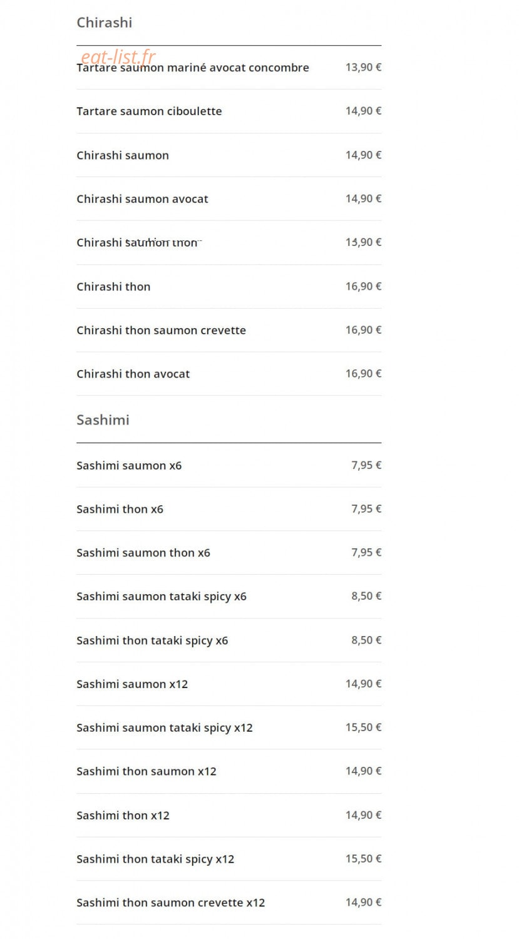Choose Sashimi thon x6 item
The width and height of the screenshot is (519, 939).
[x=120, y=509]
